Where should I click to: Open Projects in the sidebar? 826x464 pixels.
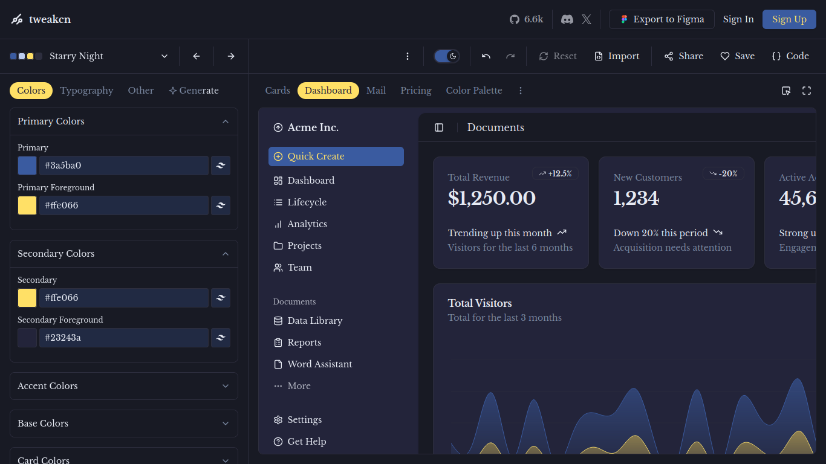point(336,246)
